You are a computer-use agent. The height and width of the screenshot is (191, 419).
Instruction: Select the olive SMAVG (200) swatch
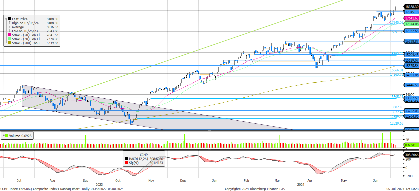9,43
